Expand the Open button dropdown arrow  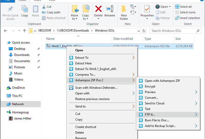[x=170, y=7]
